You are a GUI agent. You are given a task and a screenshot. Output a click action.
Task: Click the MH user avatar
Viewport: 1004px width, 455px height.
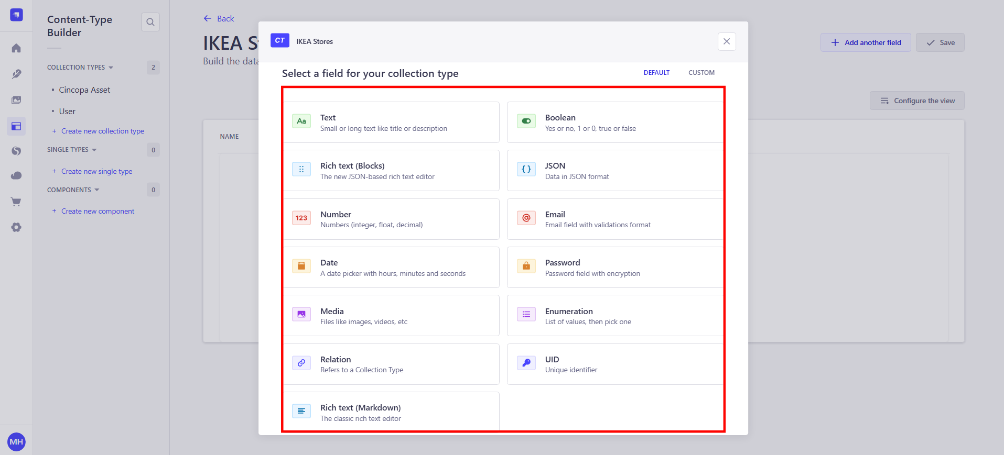pos(16,442)
